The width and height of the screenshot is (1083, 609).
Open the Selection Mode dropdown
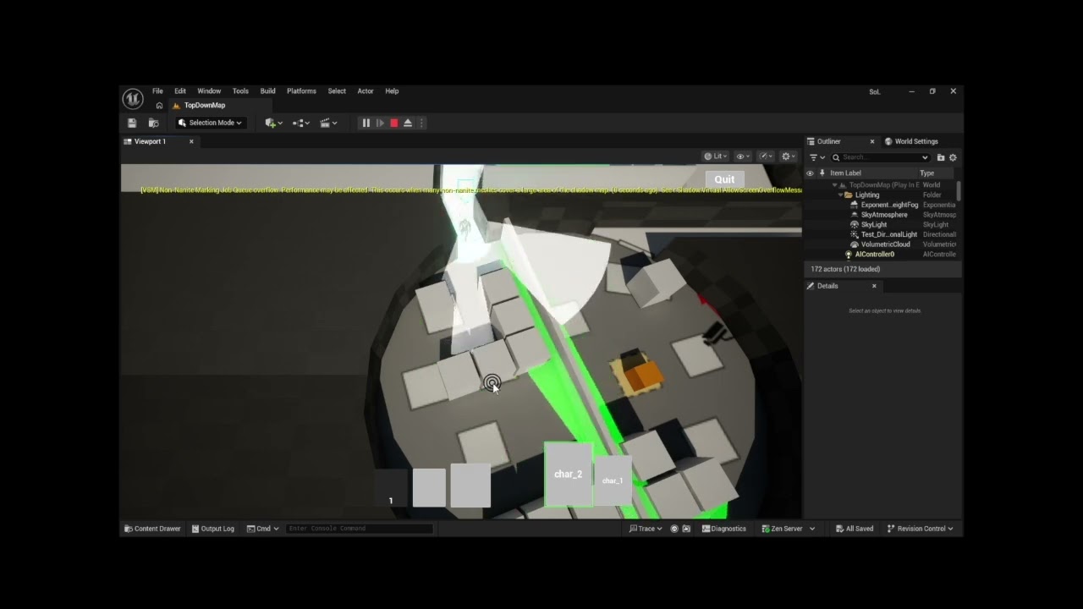coord(211,123)
